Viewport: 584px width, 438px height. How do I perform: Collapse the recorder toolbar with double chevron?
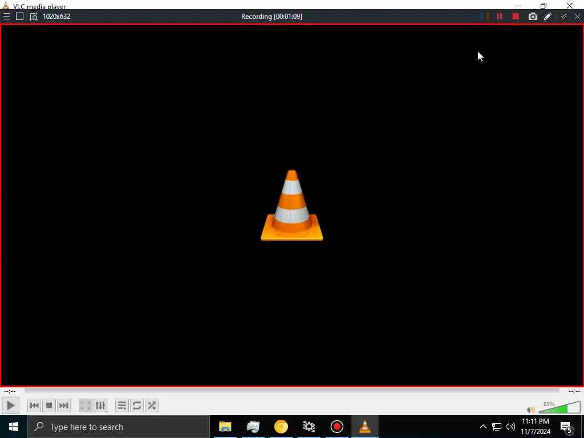(x=564, y=17)
